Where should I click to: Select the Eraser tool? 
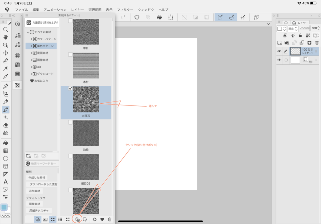click(x=6, y=125)
